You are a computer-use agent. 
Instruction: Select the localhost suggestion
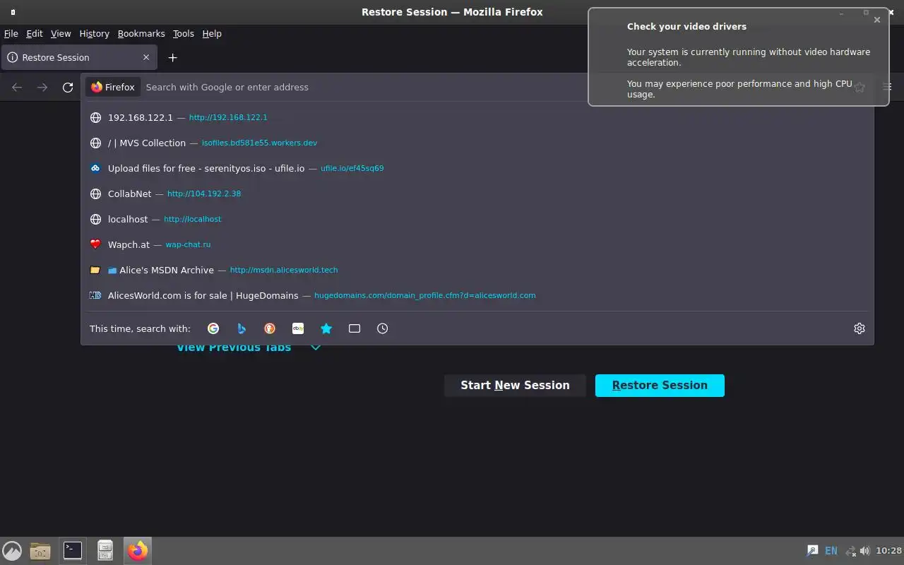coord(477,219)
